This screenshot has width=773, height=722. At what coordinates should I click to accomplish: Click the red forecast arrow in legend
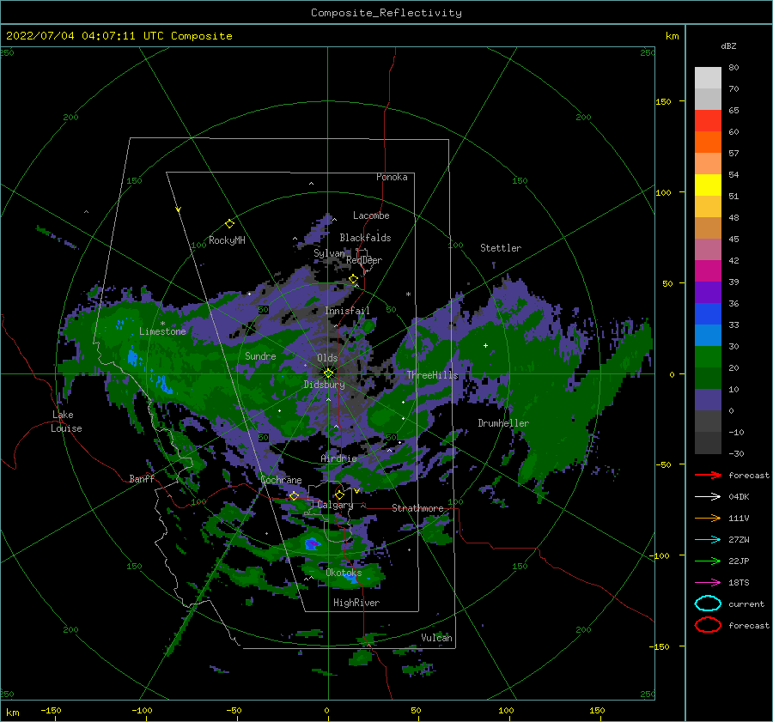coord(708,475)
